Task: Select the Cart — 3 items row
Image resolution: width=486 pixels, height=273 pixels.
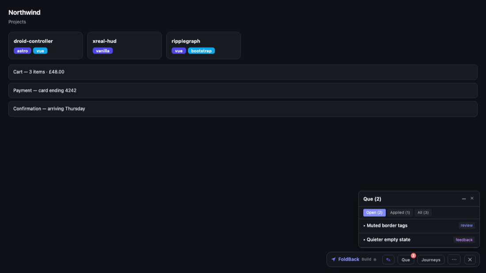Action: [243, 72]
